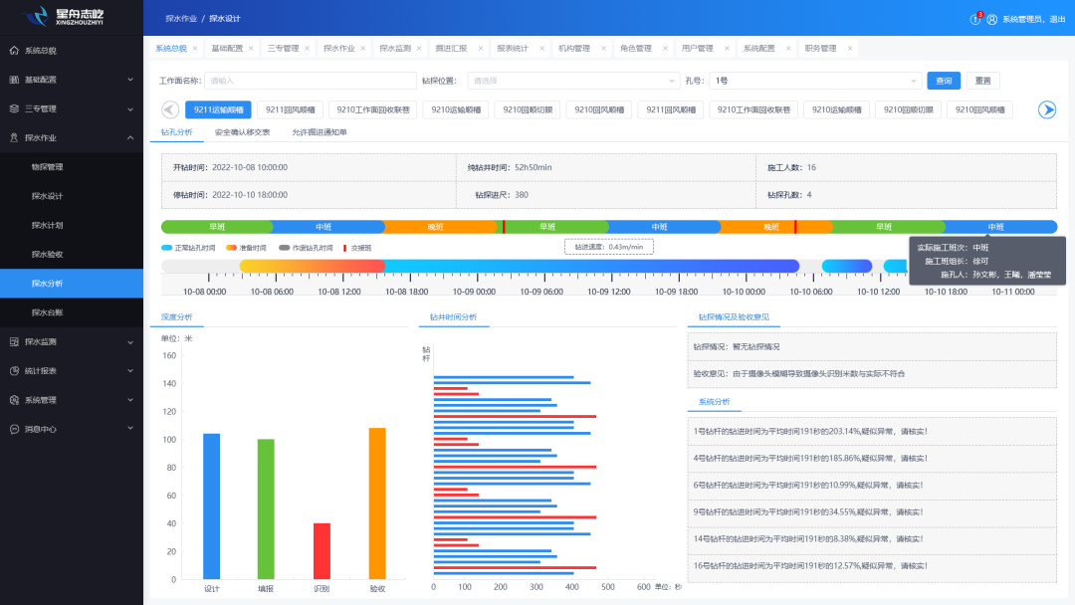The image size is (1075, 605).
Task: Close the 三专管理 tab
Action: [308, 48]
